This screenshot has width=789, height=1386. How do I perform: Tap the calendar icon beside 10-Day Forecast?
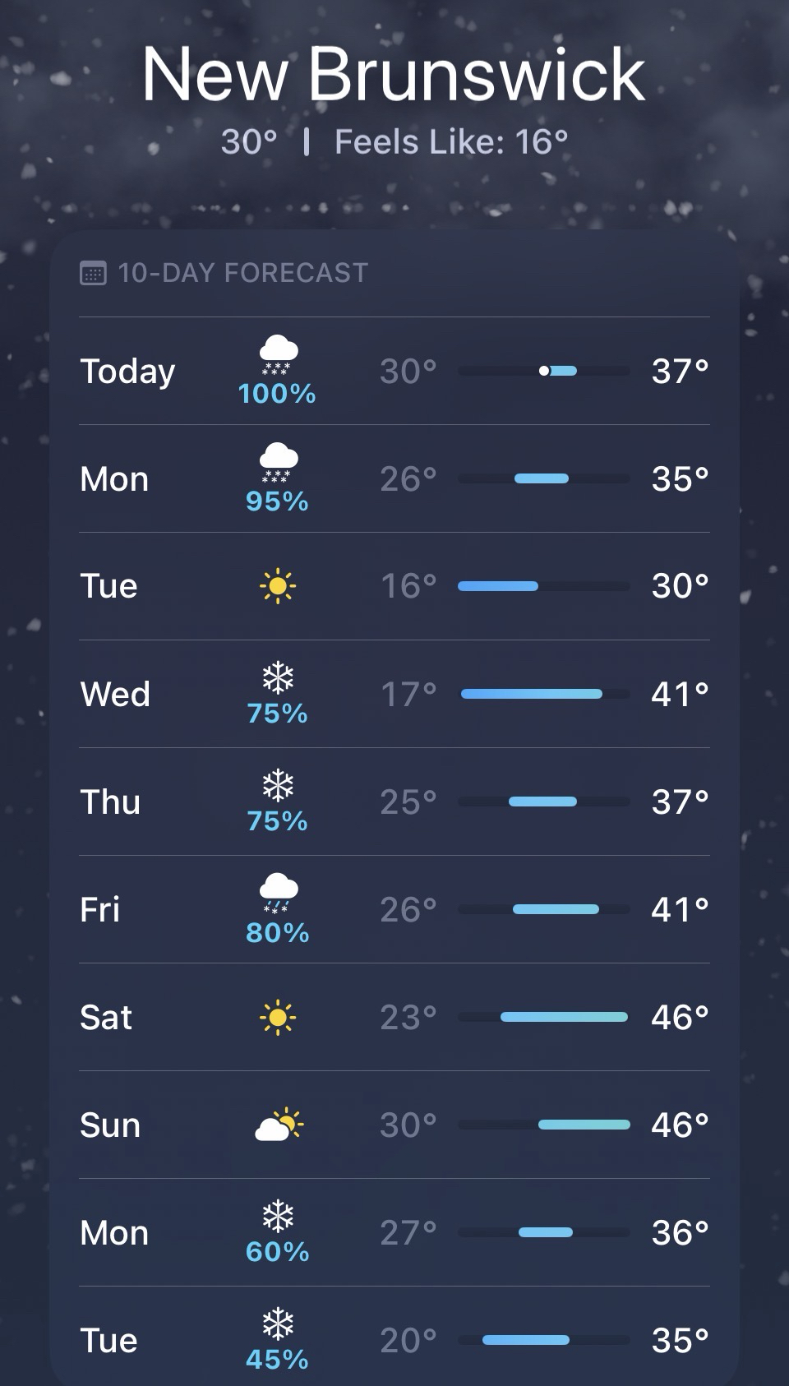(x=93, y=273)
